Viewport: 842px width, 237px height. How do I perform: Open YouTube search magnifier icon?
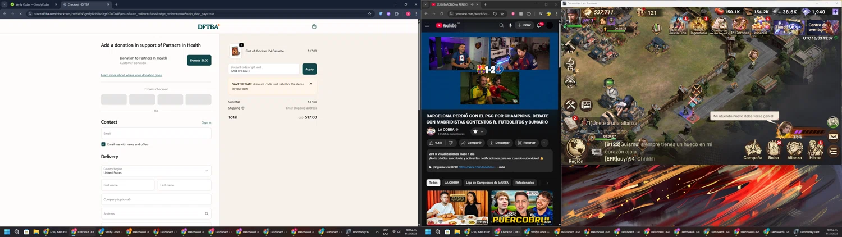pyautogui.click(x=501, y=25)
